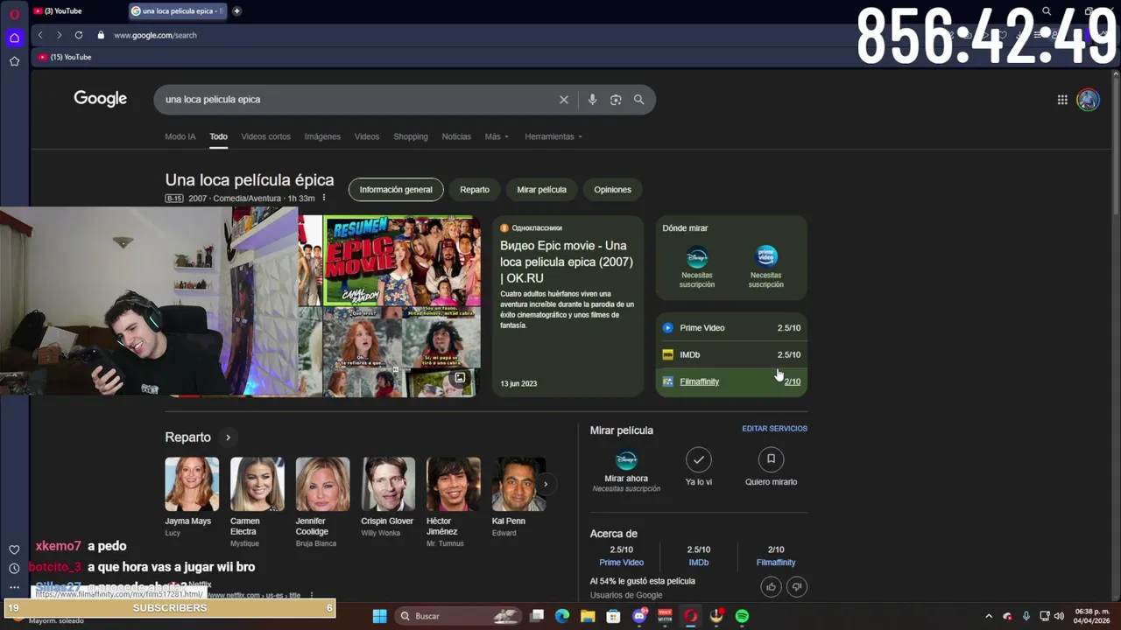
Task: Expand the Más search filter dropdown
Action: point(497,136)
